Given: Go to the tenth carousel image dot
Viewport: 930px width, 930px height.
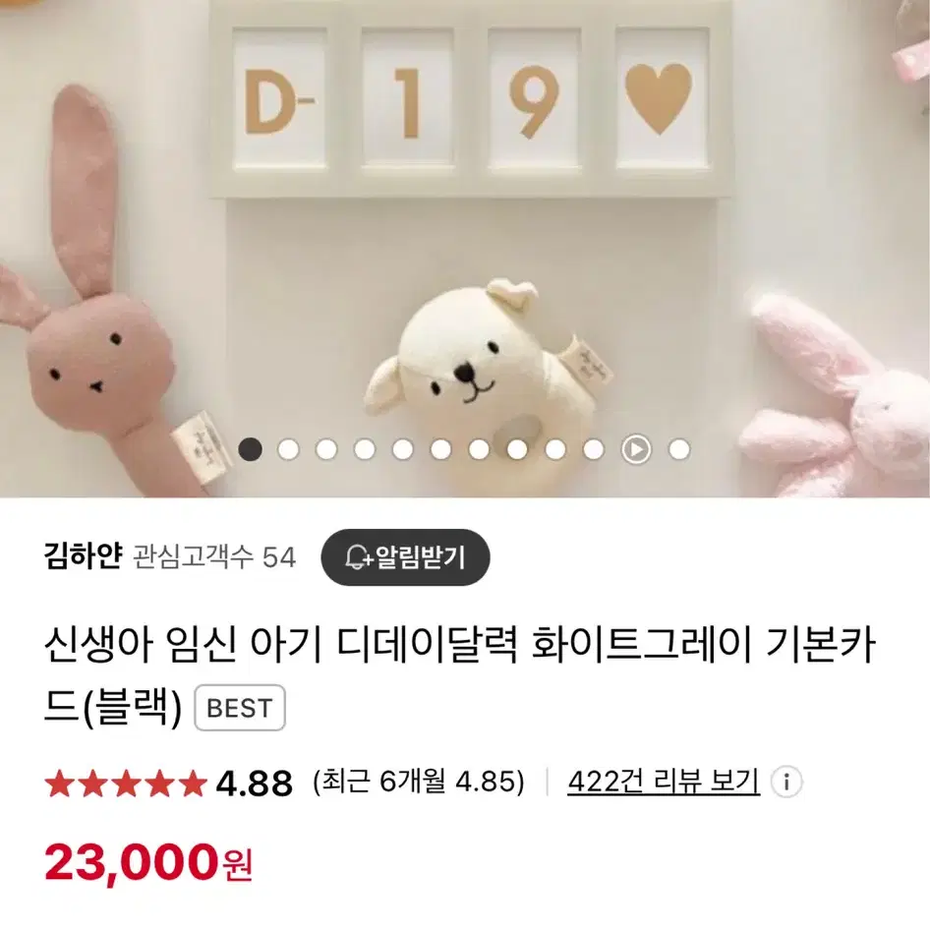Looking at the screenshot, I should pyautogui.click(x=593, y=449).
